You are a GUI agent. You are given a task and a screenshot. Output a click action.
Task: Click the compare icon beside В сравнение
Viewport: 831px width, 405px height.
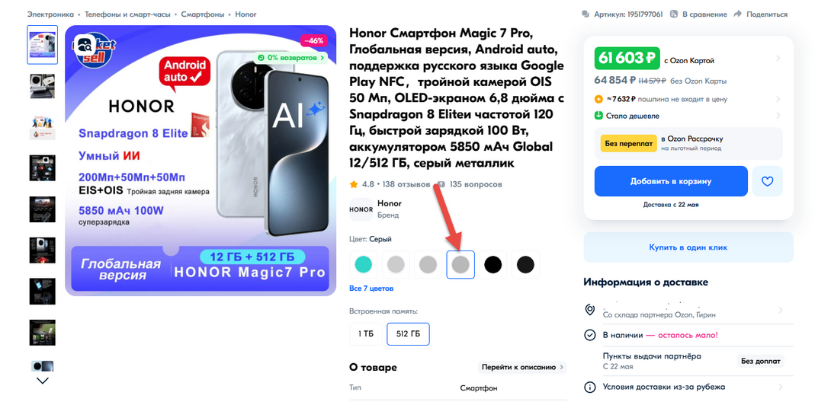(674, 14)
